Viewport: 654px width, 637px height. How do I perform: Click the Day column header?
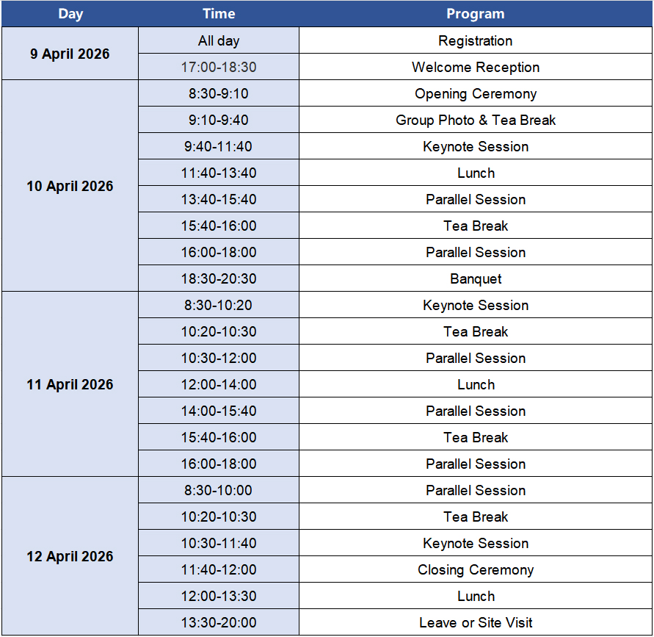70,14
